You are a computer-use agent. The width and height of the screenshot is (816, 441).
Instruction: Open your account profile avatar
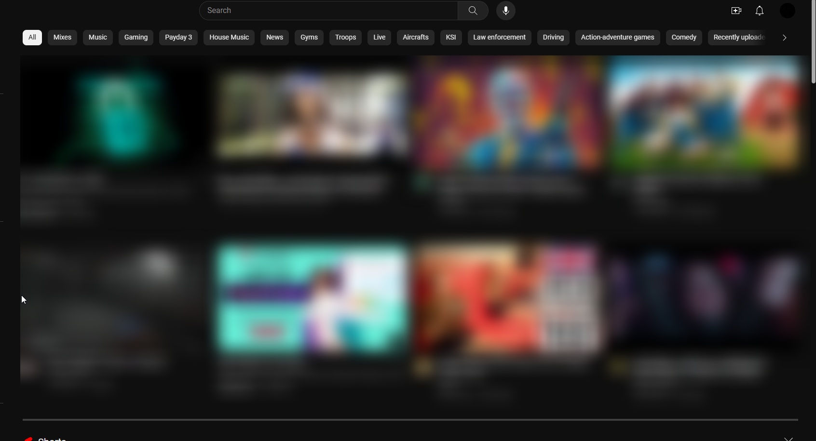(x=787, y=10)
